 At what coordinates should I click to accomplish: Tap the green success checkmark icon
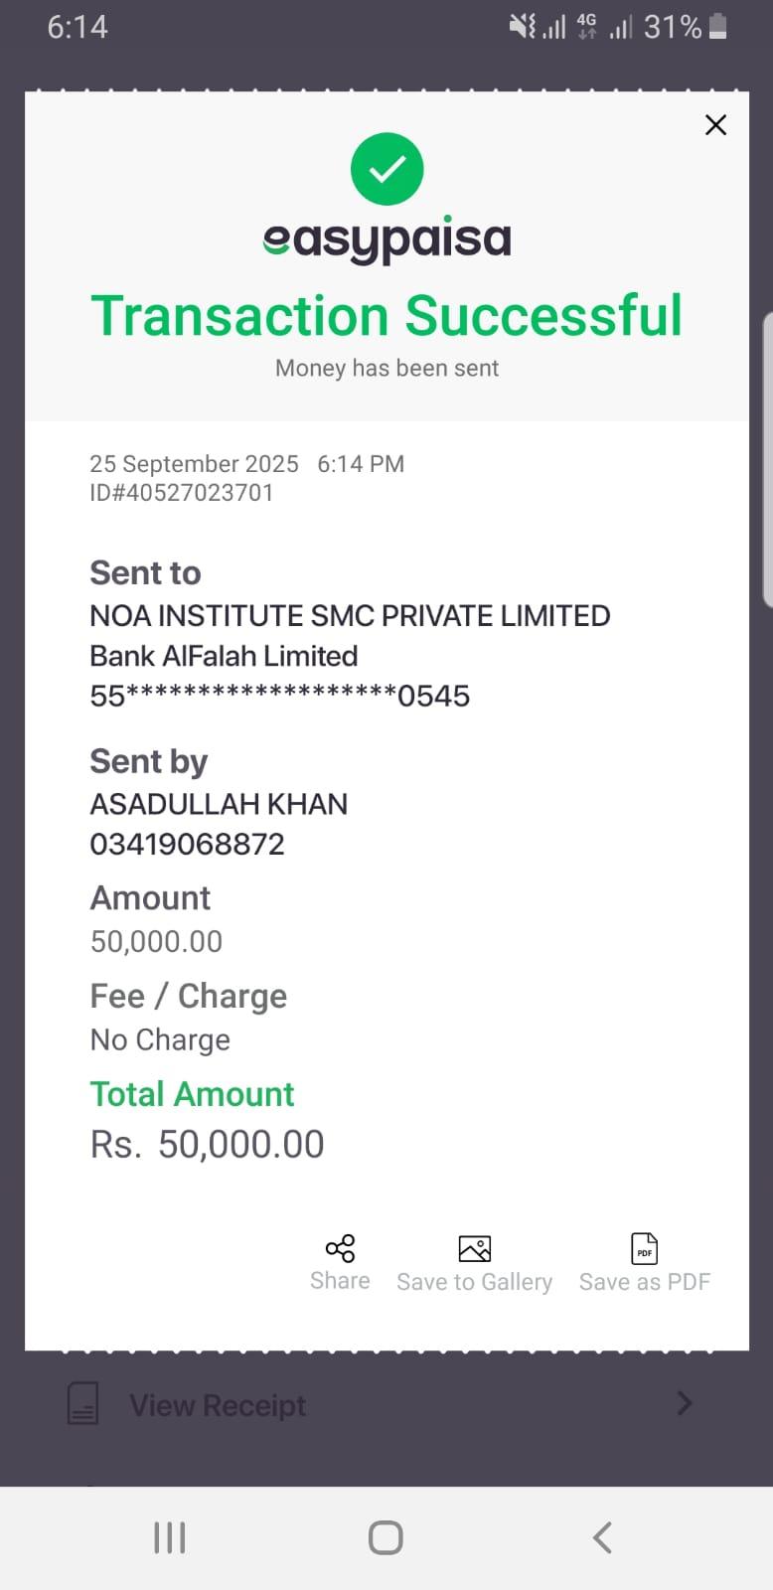tap(387, 169)
